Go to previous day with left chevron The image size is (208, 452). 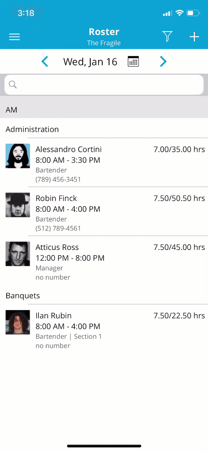[45, 62]
